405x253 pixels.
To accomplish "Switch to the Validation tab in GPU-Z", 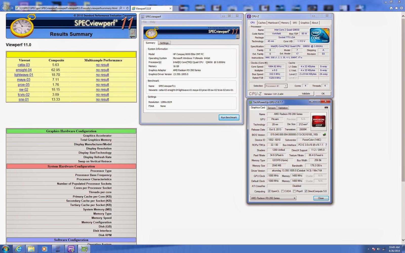I will point(283,108).
